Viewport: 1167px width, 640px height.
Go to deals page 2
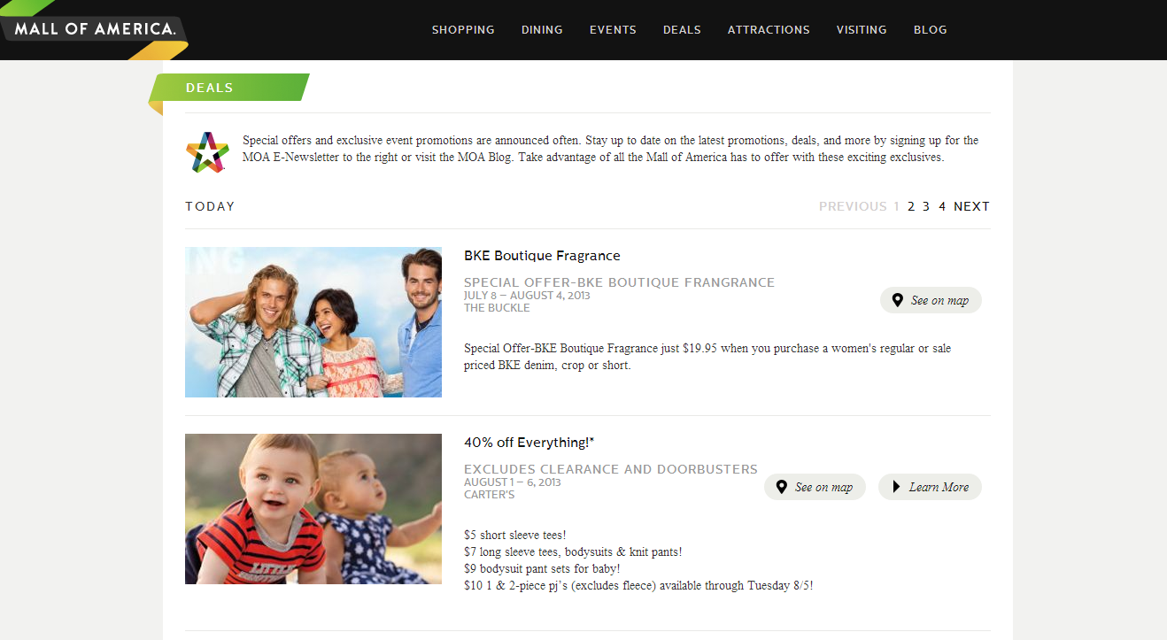[x=911, y=206]
